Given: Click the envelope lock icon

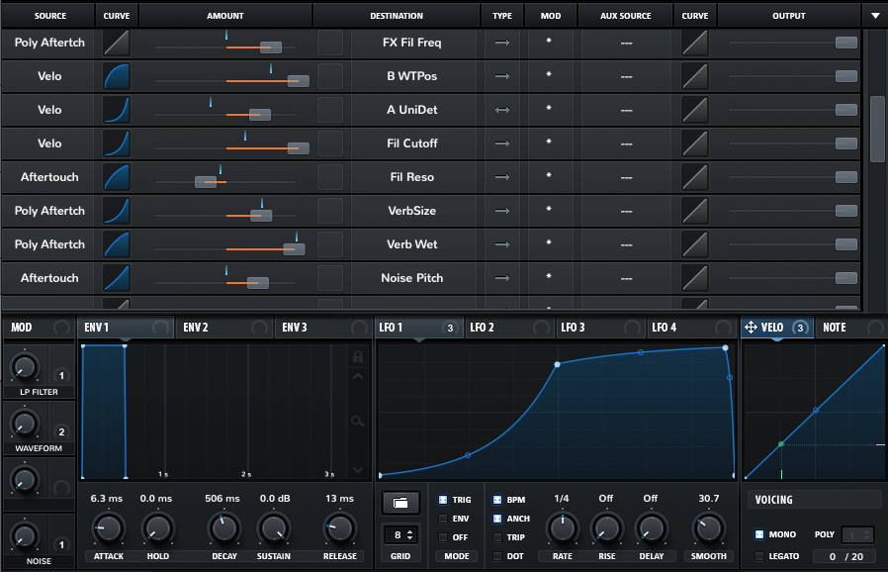Looking at the screenshot, I should (x=357, y=356).
